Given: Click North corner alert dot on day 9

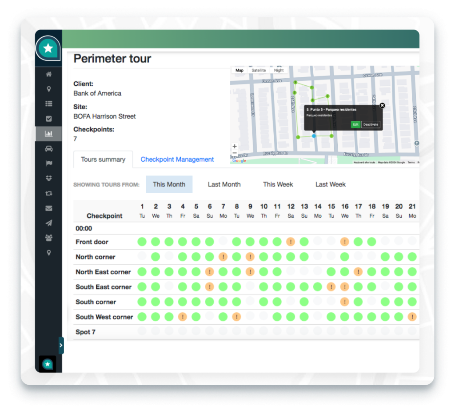Looking at the screenshot, I should [250, 257].
